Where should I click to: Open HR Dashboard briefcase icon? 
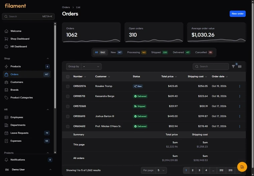pyautogui.click(x=6, y=47)
